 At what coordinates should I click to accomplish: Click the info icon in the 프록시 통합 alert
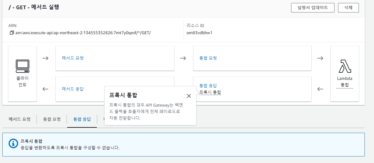[x=13, y=143]
